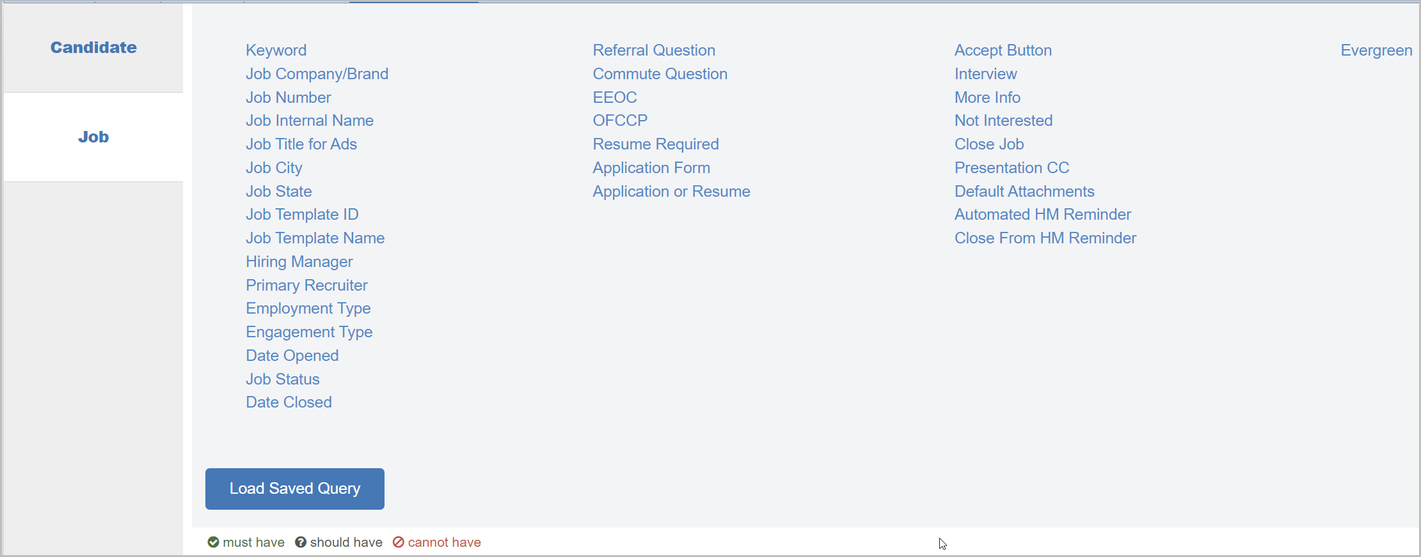Click the Load Saved Query button
1421x557 pixels.
coord(295,489)
